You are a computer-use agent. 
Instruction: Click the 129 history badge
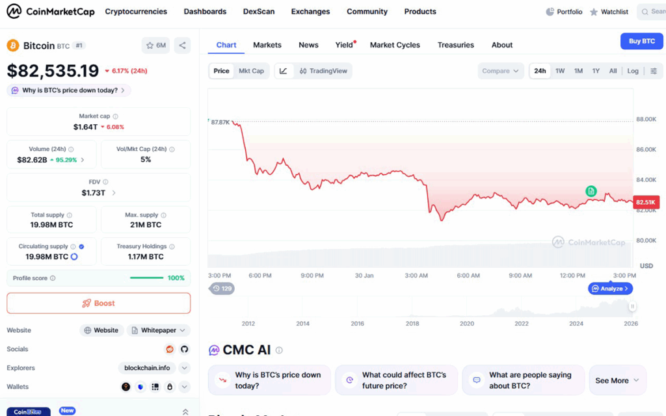pyautogui.click(x=222, y=289)
